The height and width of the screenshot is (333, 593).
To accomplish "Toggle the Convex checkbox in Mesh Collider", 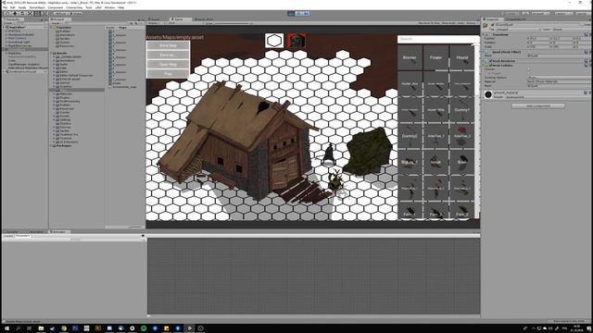I will 529,69.
